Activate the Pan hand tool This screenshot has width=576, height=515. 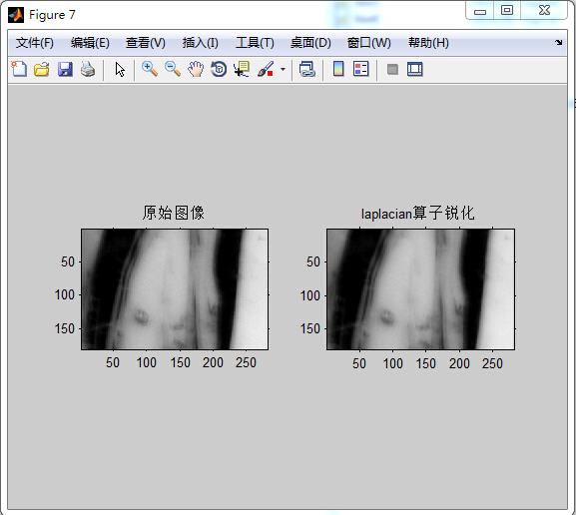pyautogui.click(x=196, y=69)
